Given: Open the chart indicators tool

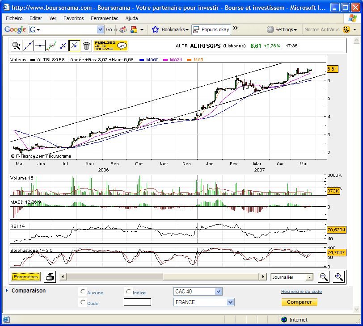Looking at the screenshot, I should [x=51, y=46].
